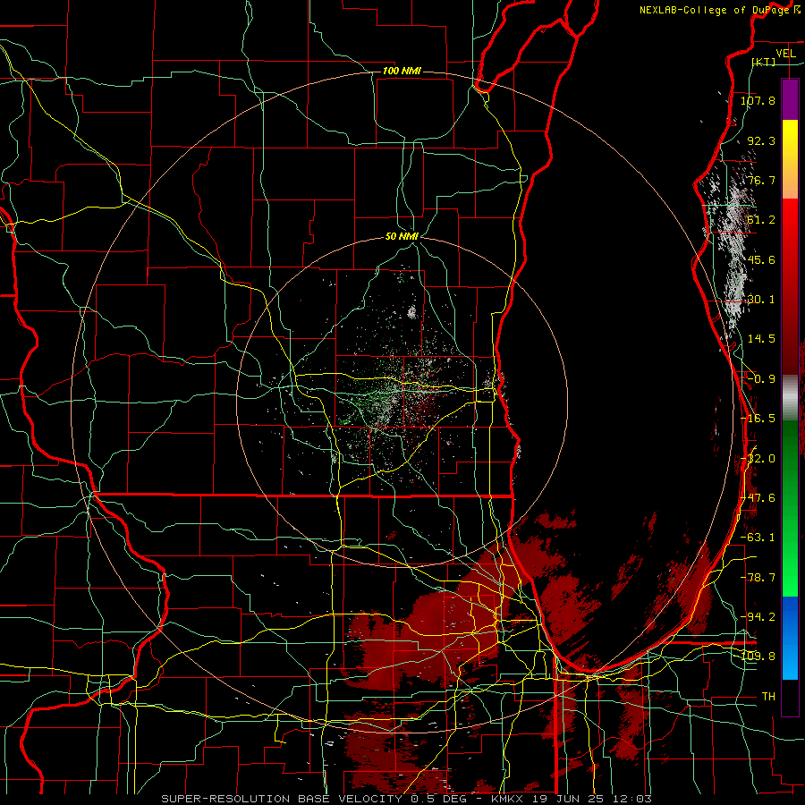Select the -94.2 velocity scale value

click(x=758, y=617)
